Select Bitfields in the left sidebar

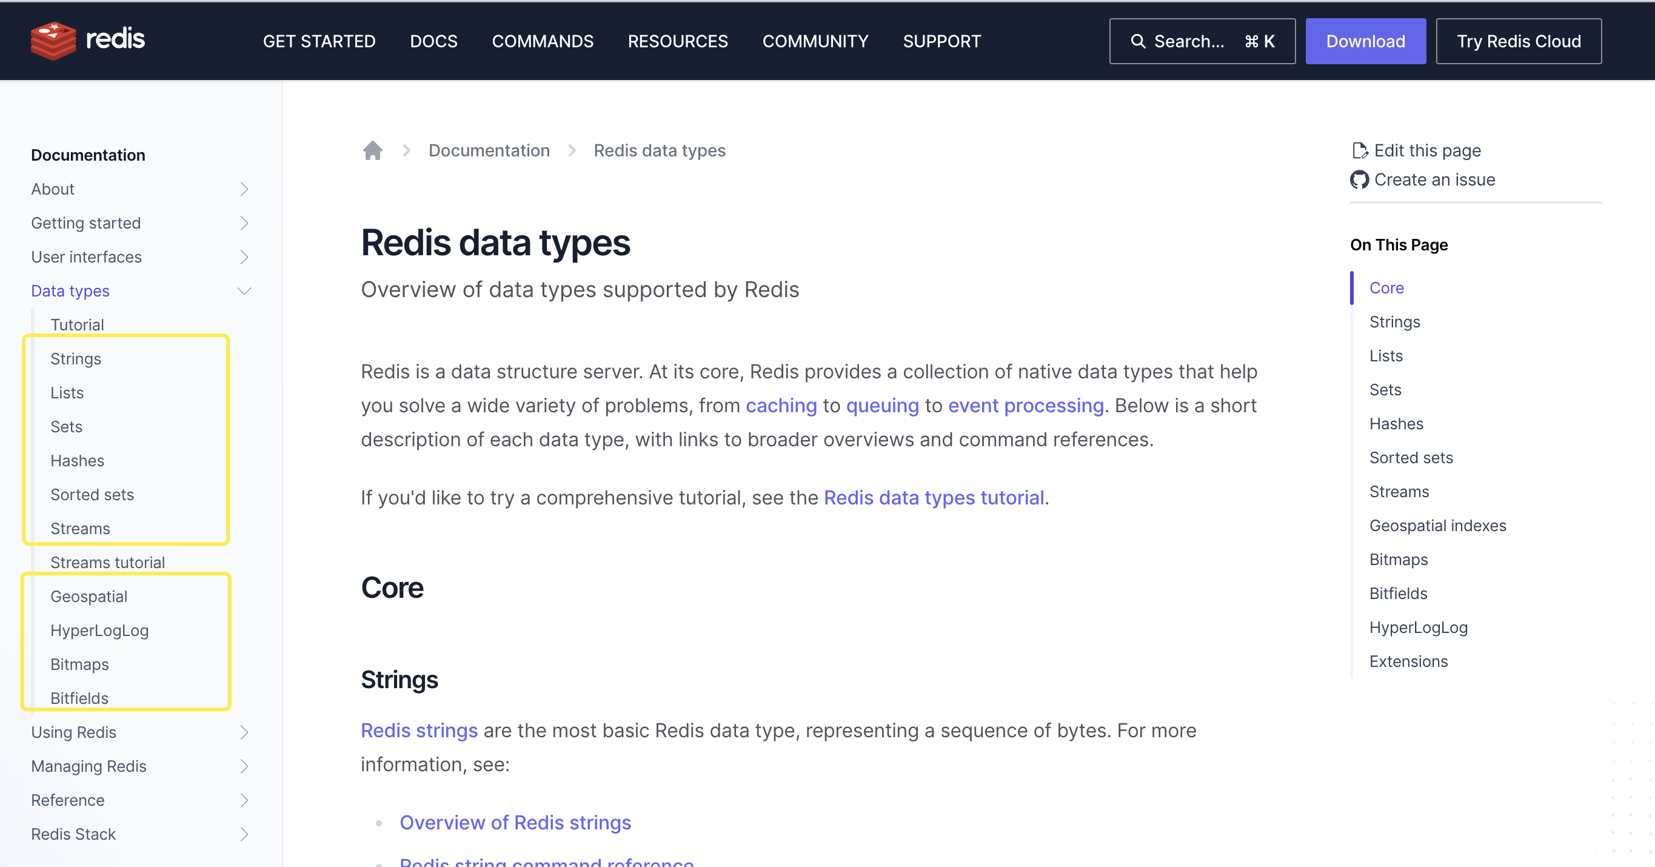point(79,698)
